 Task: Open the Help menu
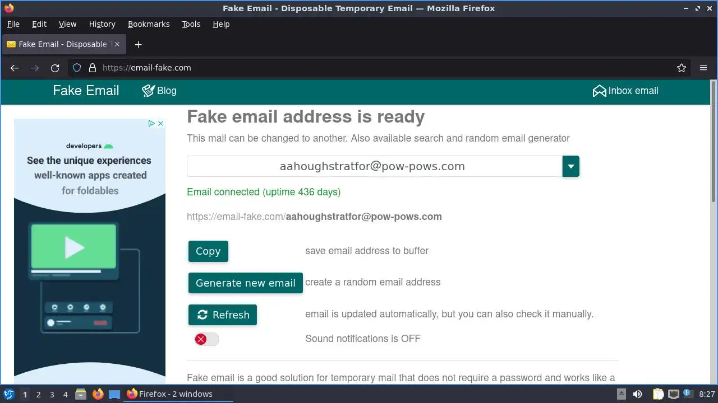(221, 24)
